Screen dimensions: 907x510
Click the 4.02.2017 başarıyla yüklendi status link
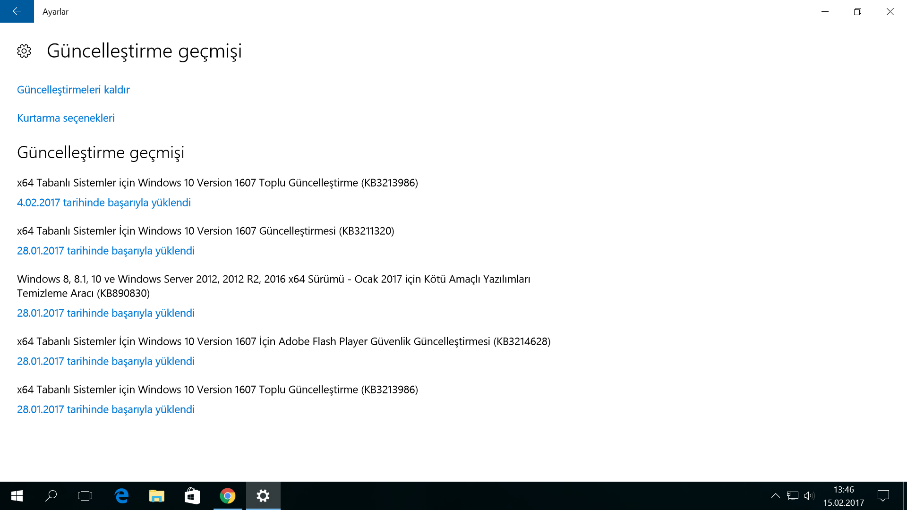click(x=104, y=203)
